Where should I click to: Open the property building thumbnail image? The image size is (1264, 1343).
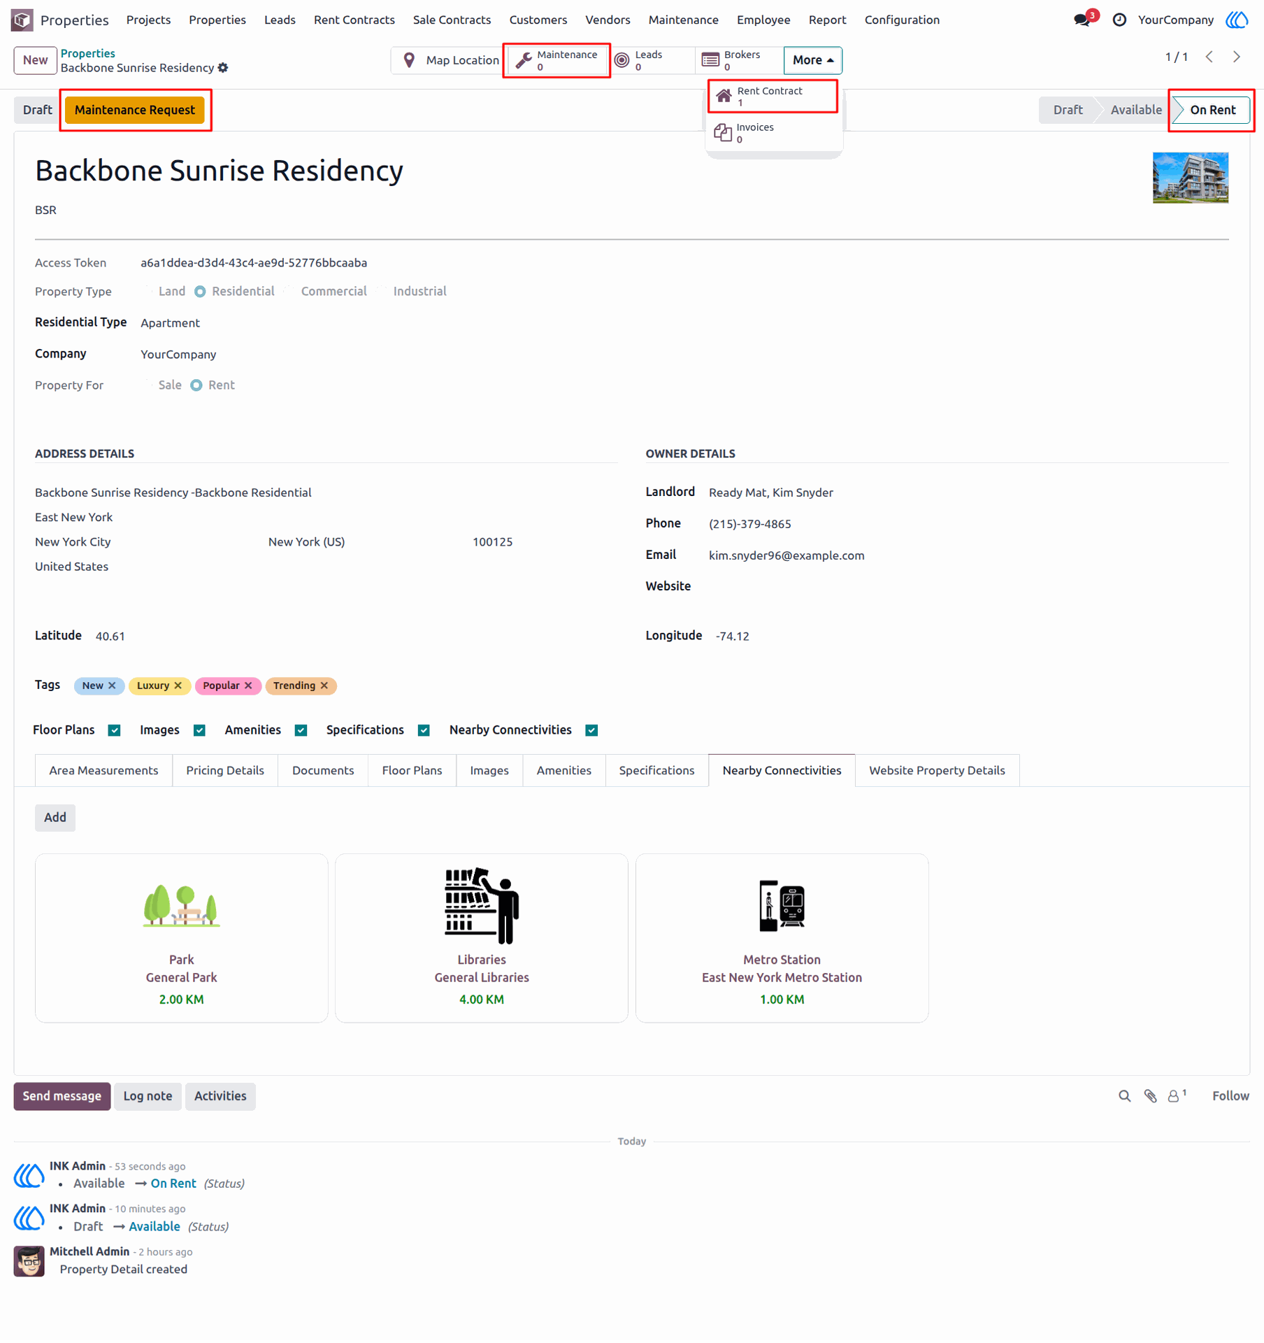[1190, 178]
